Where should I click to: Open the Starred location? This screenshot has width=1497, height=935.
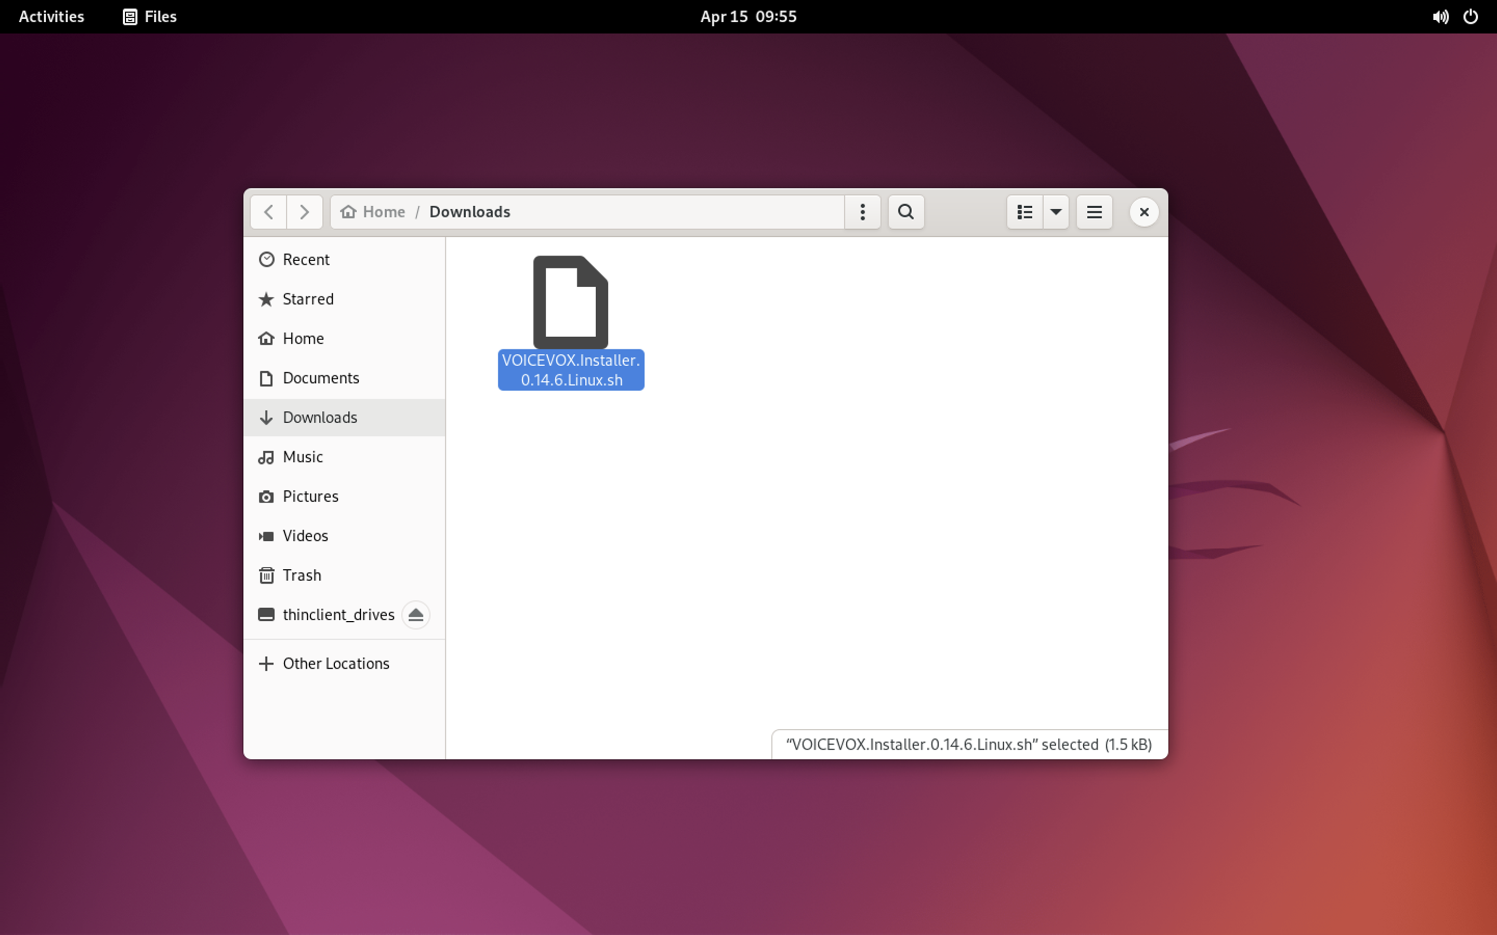307,299
